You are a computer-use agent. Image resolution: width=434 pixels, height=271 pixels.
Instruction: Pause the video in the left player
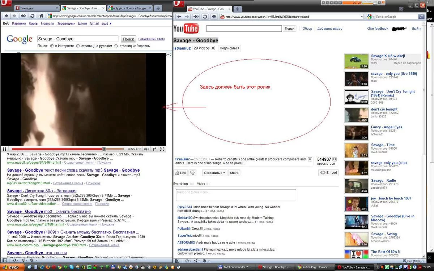point(5,149)
